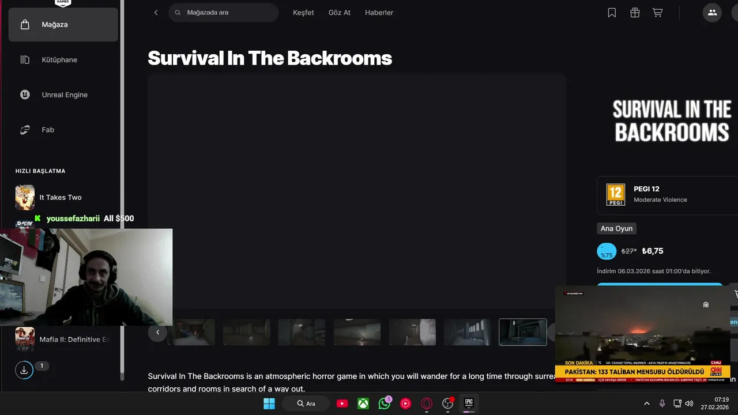Select the second screenshot thumbnail
The width and height of the screenshot is (738, 415).
(246, 333)
